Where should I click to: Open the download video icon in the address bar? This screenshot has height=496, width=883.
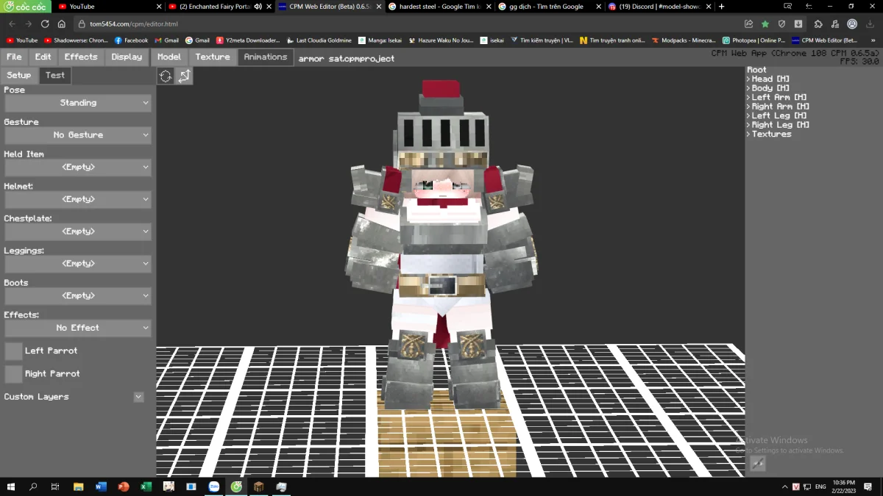point(798,24)
